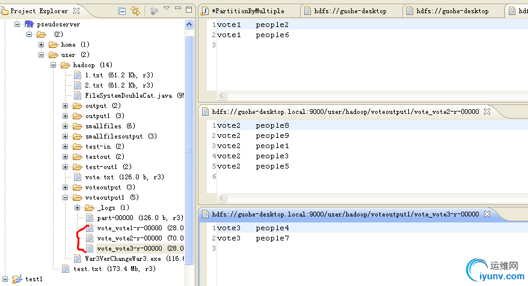Screen dimensions: 528x286
Task: Close the vote_vote2-r-00000 editor tab
Action: point(488,112)
